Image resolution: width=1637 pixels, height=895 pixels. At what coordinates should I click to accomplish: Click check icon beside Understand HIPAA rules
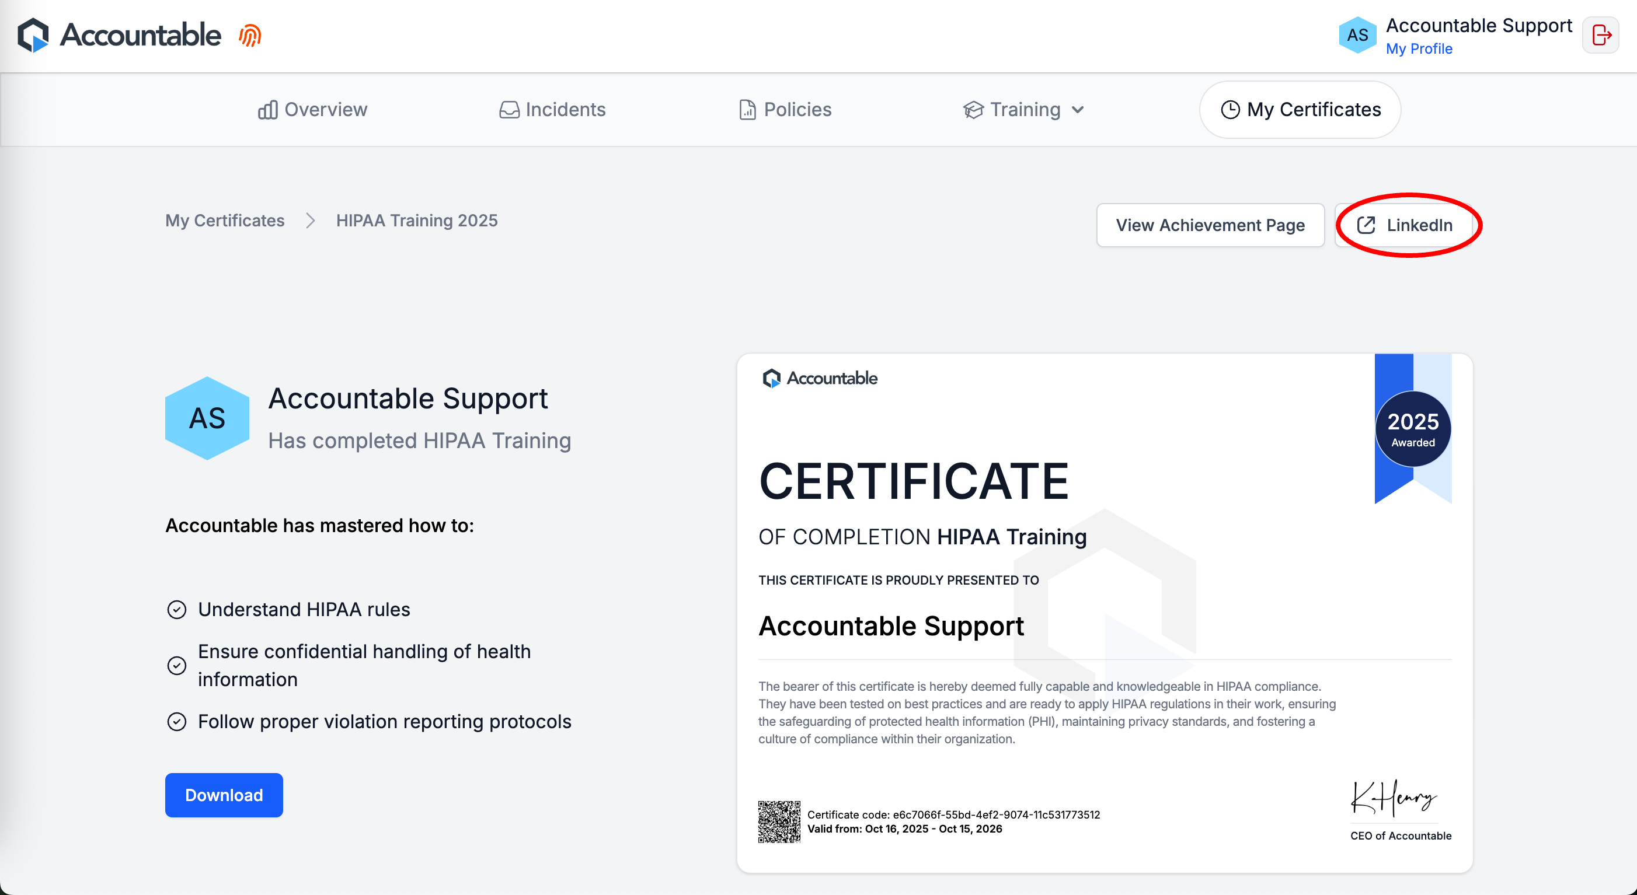[177, 610]
